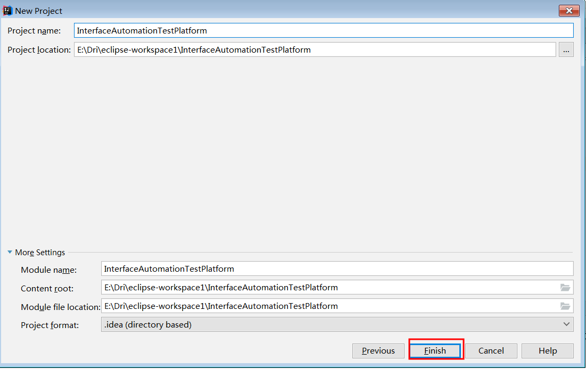
Task: Click the IntelliJ IDEA icon in title bar
Action: [7, 11]
